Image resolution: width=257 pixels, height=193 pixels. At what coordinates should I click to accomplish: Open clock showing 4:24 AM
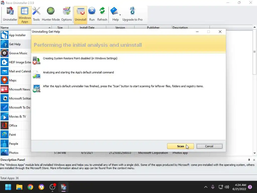coord(239,187)
